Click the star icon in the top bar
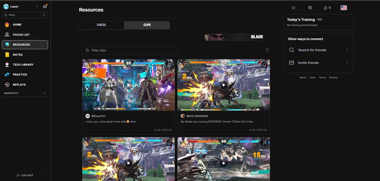 (294, 8)
